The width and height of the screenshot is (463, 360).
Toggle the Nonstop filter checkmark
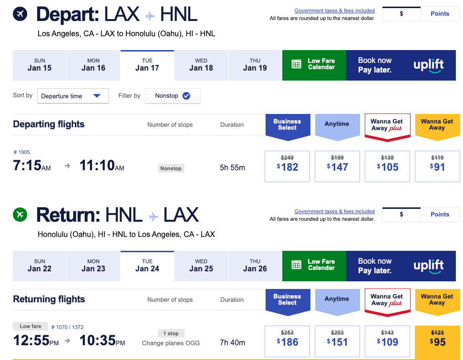pos(186,96)
